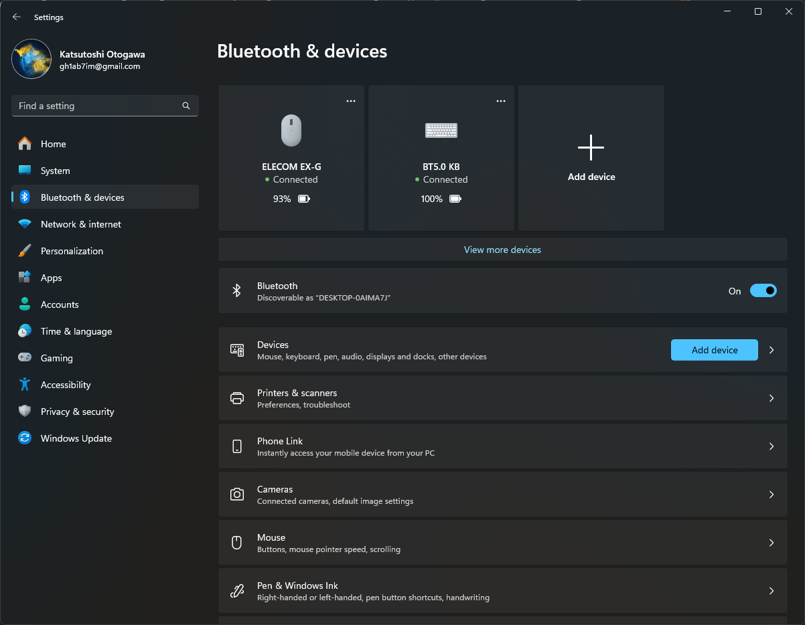The width and height of the screenshot is (805, 625).
Task: Click the Bluetooth symbol in Bluetooth row
Action: coord(236,290)
